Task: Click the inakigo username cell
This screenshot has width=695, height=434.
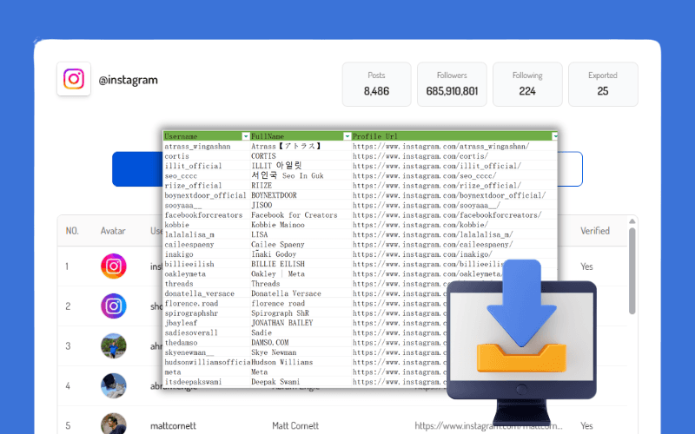Action: point(179,254)
